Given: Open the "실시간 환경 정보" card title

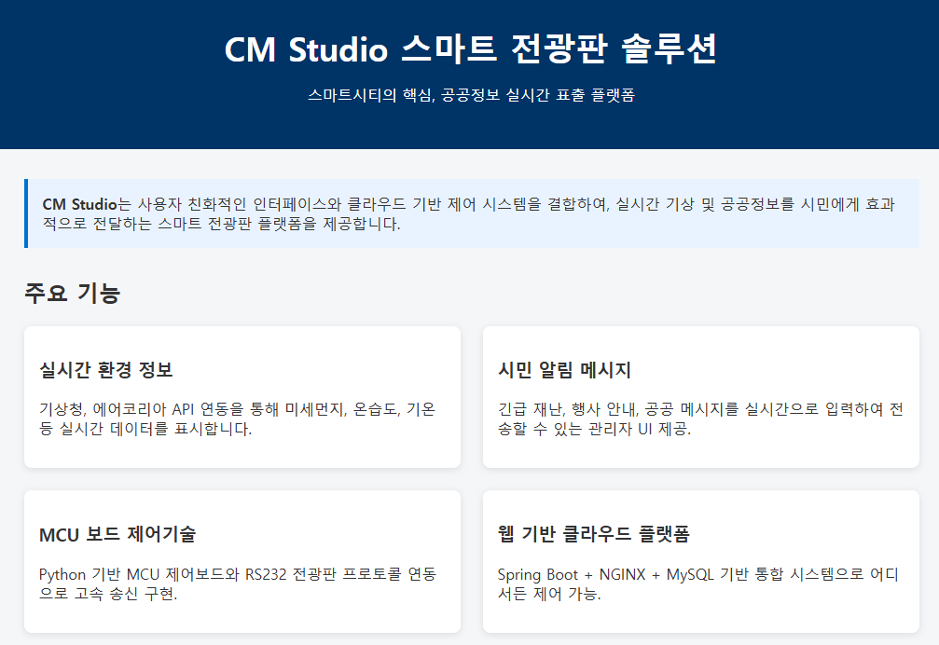Looking at the screenshot, I should point(105,370).
